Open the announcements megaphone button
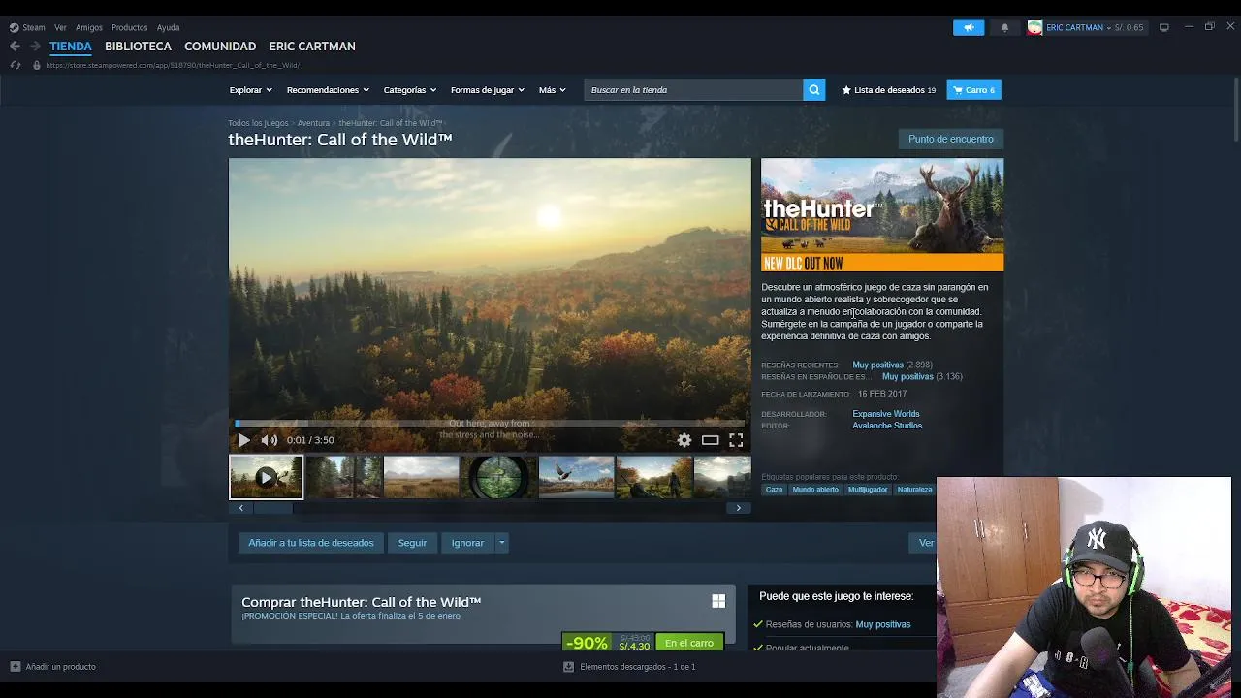 [x=969, y=27]
